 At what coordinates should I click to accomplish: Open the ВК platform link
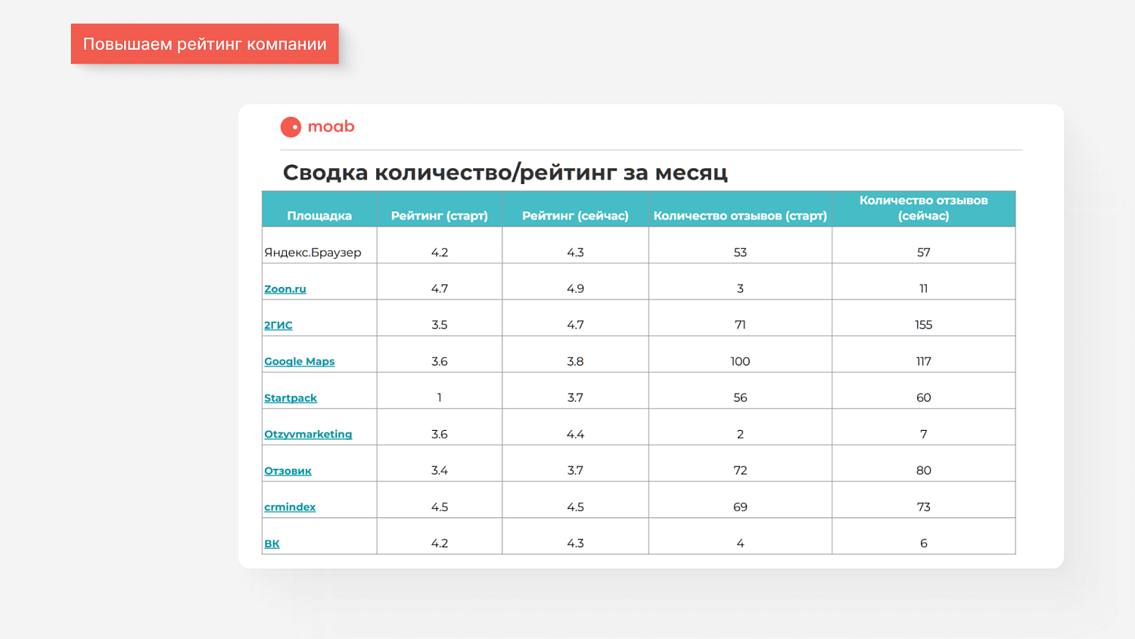(273, 543)
